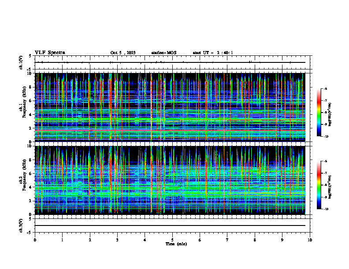Click the "-7" label on ch.2 colorbar
The image size is (349, 269).
coord(325,173)
